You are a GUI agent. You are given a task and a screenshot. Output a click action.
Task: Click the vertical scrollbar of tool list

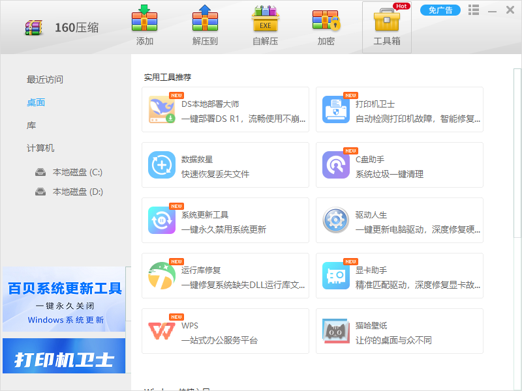pos(517,153)
